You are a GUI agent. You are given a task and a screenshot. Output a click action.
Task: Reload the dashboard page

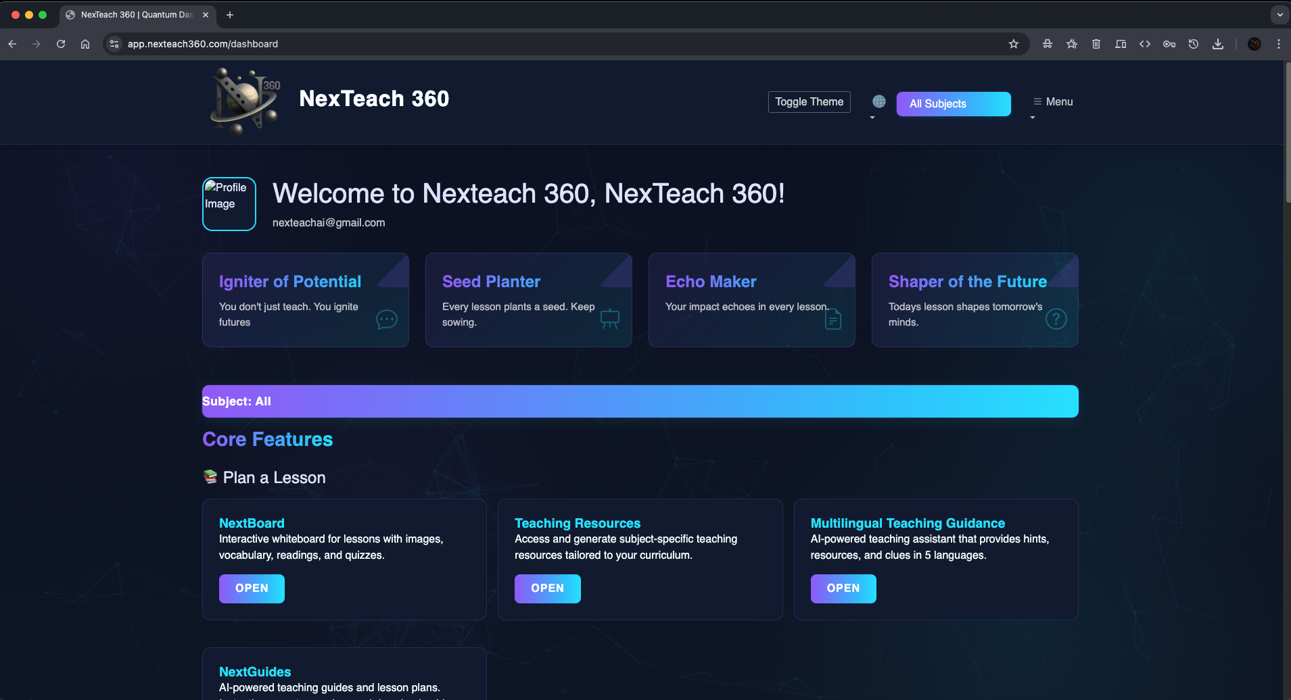click(61, 44)
